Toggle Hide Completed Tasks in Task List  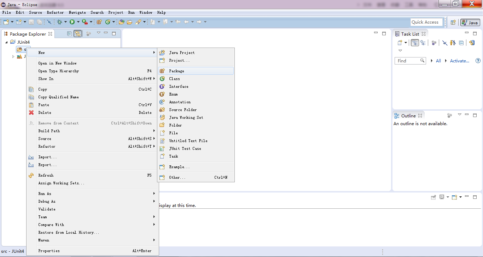tap(445, 43)
